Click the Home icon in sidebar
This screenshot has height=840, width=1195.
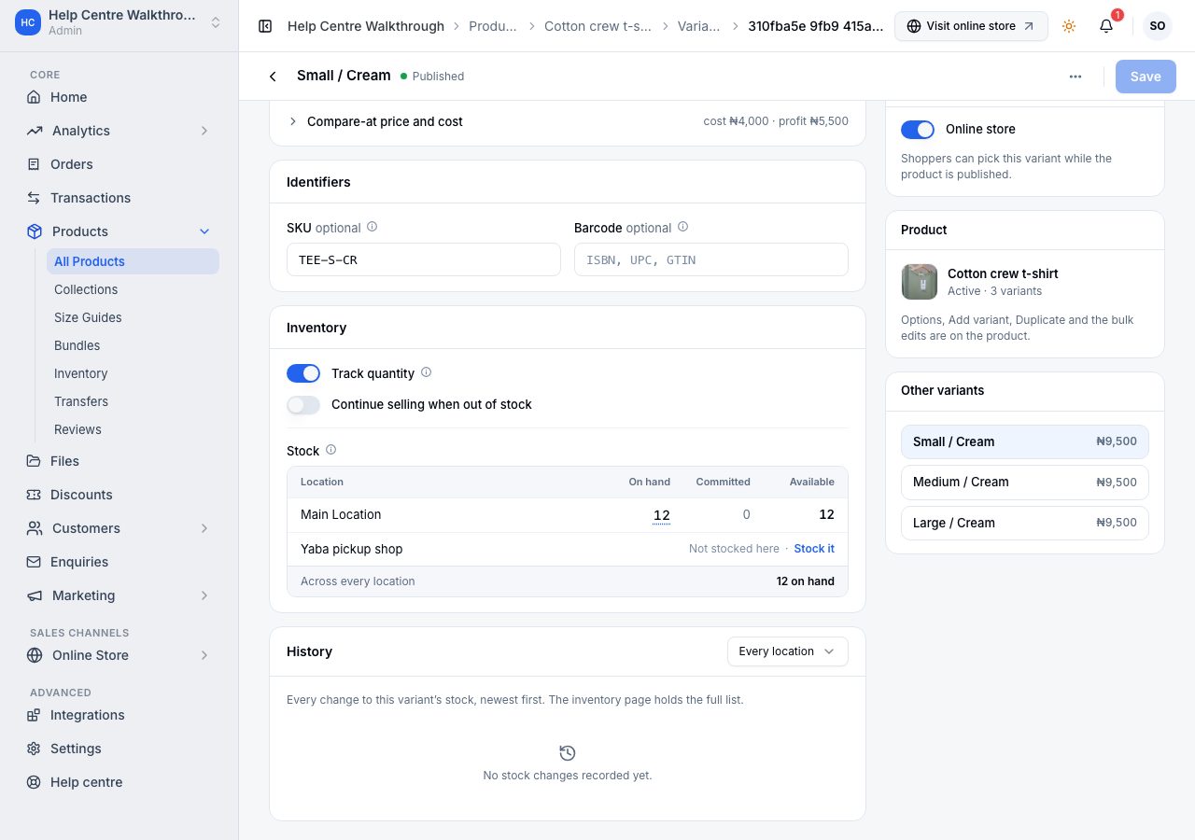(34, 97)
